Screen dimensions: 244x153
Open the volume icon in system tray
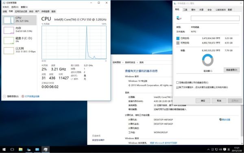pyautogui.click(x=221, y=150)
